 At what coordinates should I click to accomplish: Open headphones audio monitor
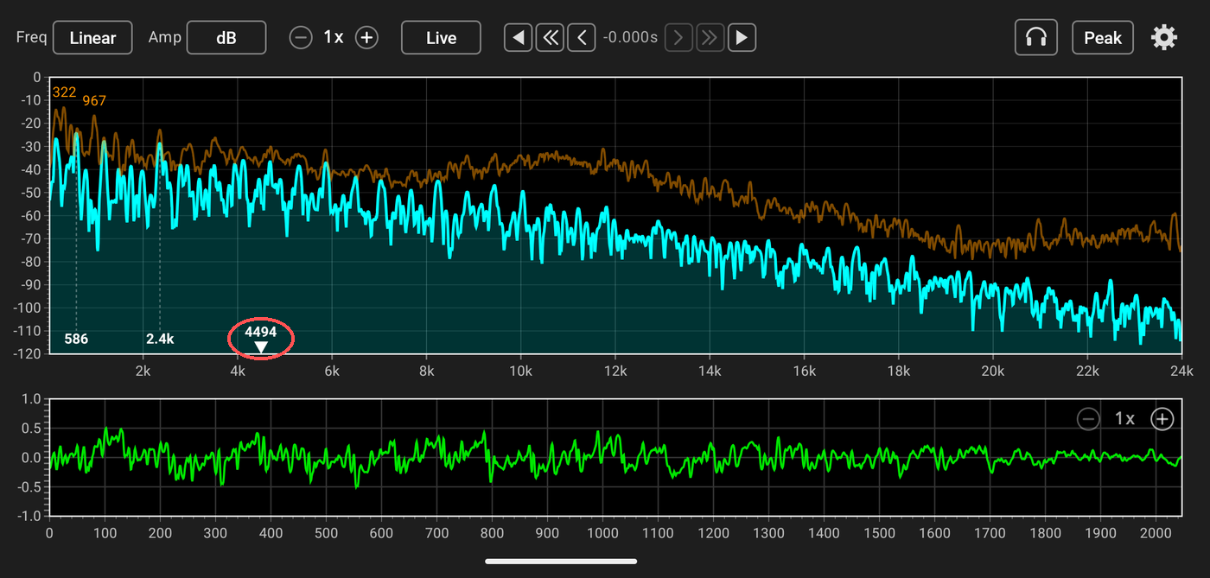tap(1036, 38)
